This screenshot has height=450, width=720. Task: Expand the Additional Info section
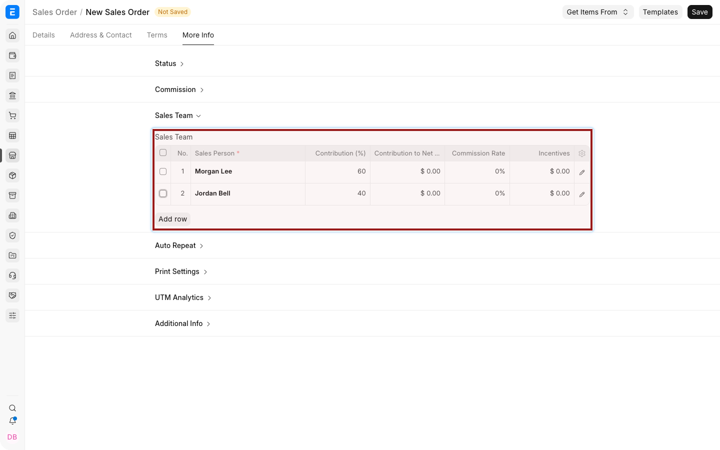[182, 323]
